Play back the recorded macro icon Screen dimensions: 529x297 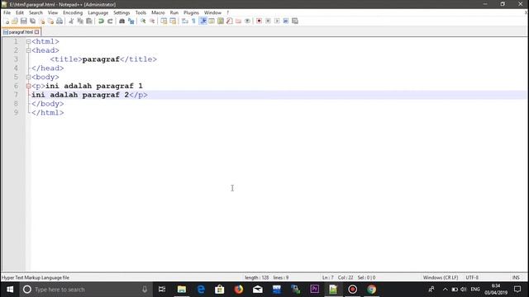point(277,21)
